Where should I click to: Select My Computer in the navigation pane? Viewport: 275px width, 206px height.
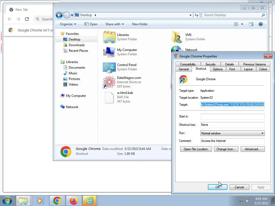click(73, 96)
